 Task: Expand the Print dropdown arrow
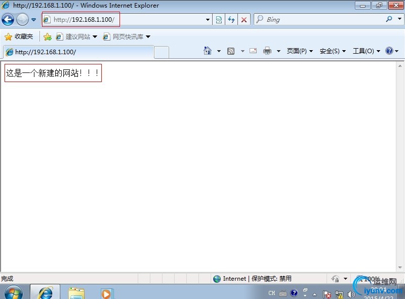click(278, 51)
